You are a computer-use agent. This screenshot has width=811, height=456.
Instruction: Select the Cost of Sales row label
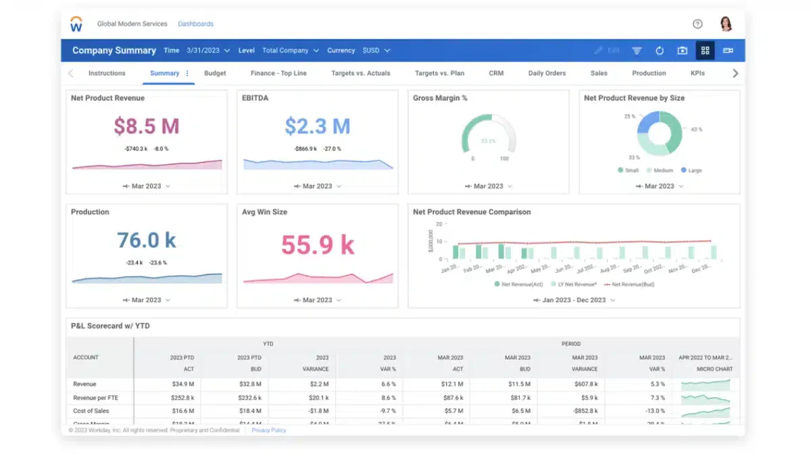coord(91,411)
